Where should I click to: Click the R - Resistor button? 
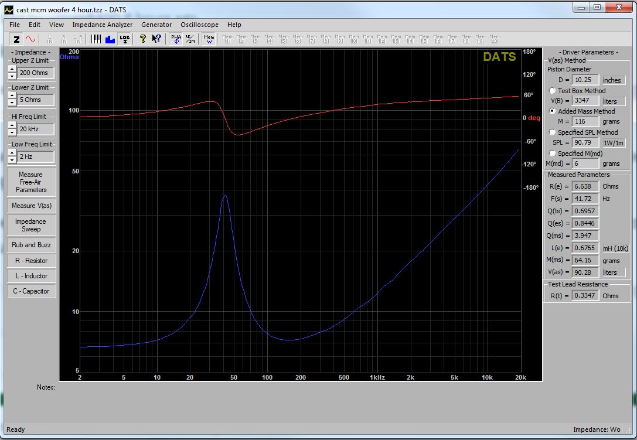pyautogui.click(x=31, y=260)
